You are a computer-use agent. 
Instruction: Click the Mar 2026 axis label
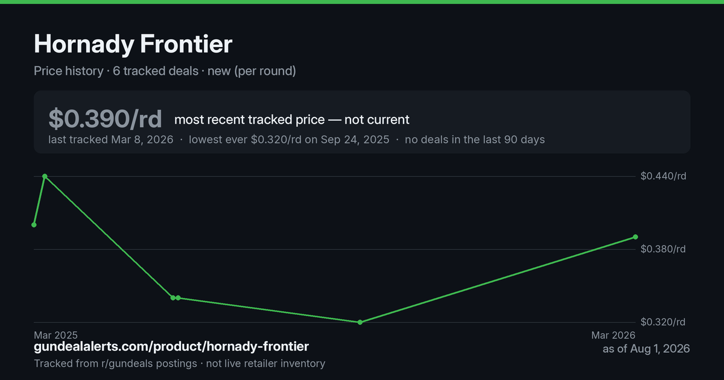point(613,335)
